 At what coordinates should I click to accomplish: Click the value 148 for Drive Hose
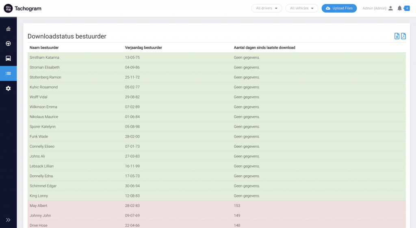[x=237, y=225]
